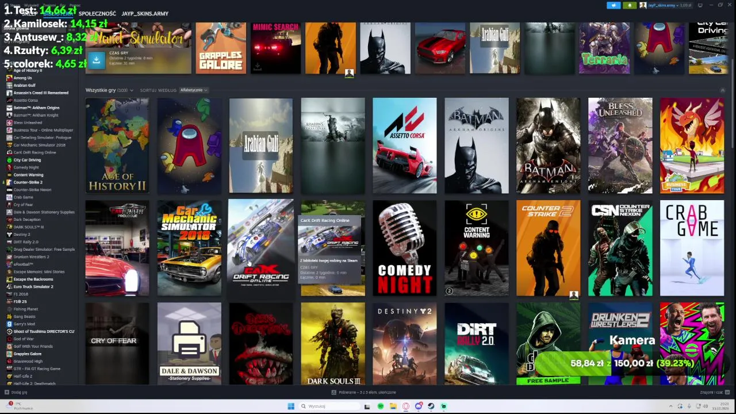Open the Crab Game cover tile
This screenshot has width=736, height=414.
(x=692, y=248)
